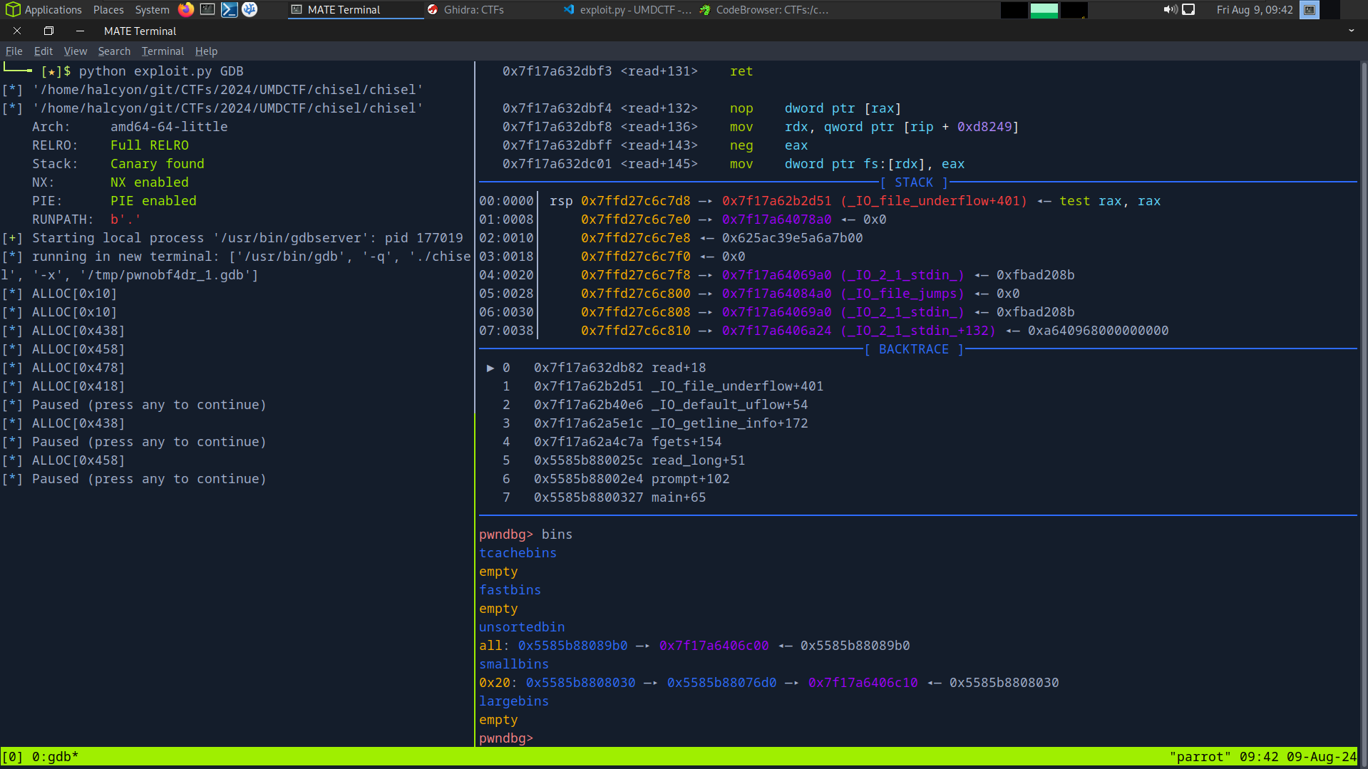Image resolution: width=1368 pixels, height=769 pixels.
Task: Open the System menu
Action: [x=152, y=9]
